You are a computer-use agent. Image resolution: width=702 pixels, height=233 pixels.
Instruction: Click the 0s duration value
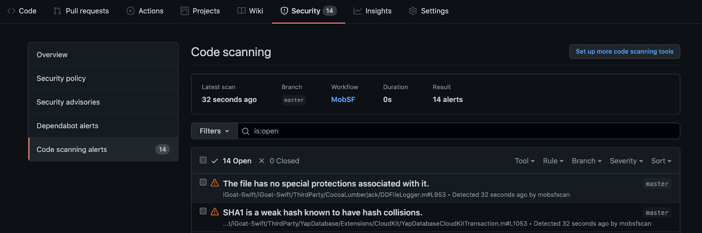[387, 99]
